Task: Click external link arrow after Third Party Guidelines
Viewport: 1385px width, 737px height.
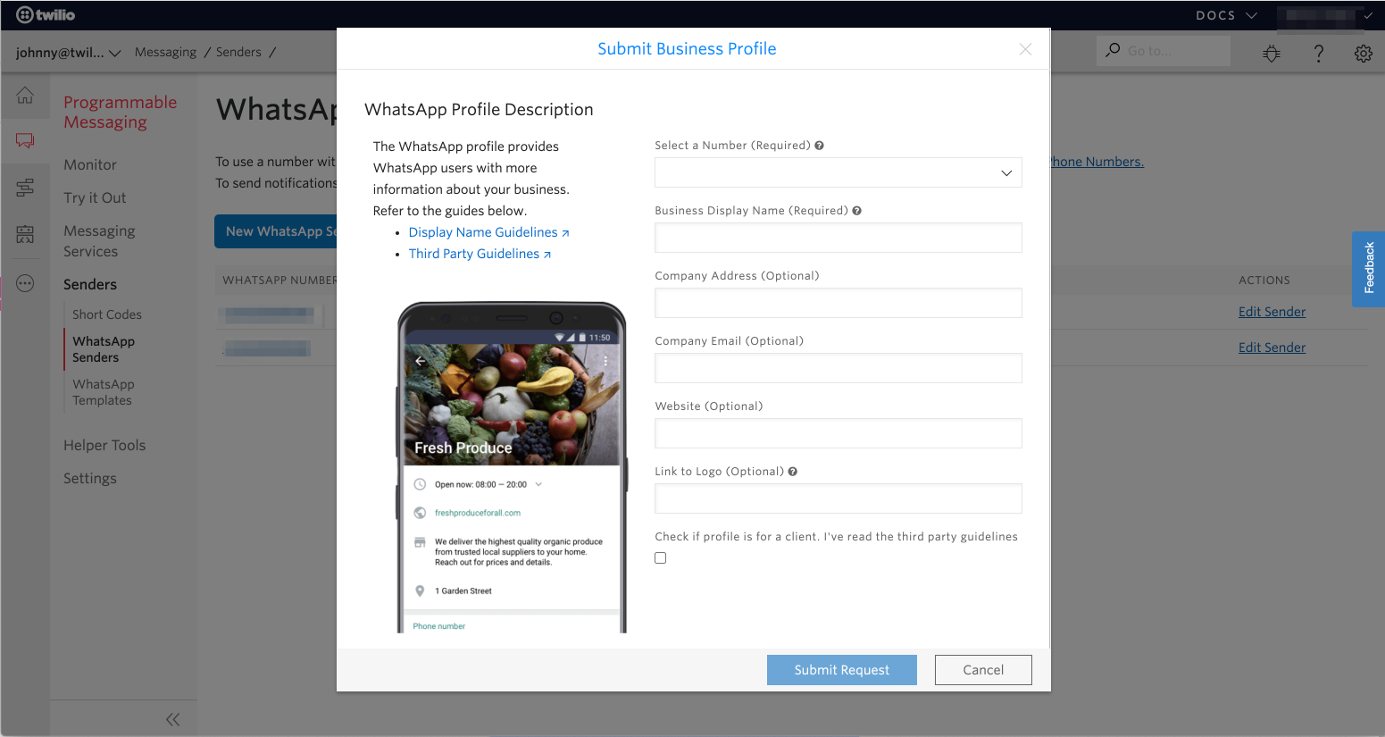Action: click(547, 255)
